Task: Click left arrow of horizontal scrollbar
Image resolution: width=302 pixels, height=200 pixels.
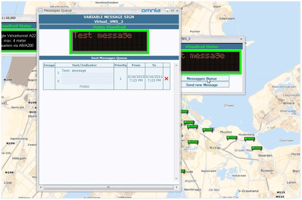Action: (x=41, y=187)
